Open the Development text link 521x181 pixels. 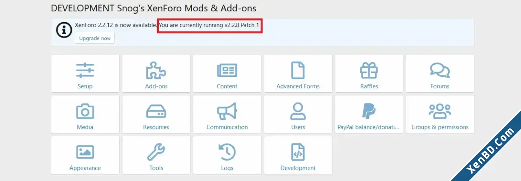click(x=298, y=168)
